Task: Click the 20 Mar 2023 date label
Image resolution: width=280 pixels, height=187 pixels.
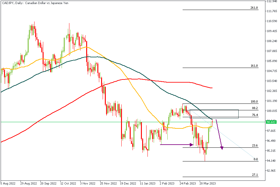Action: (x=208, y=183)
